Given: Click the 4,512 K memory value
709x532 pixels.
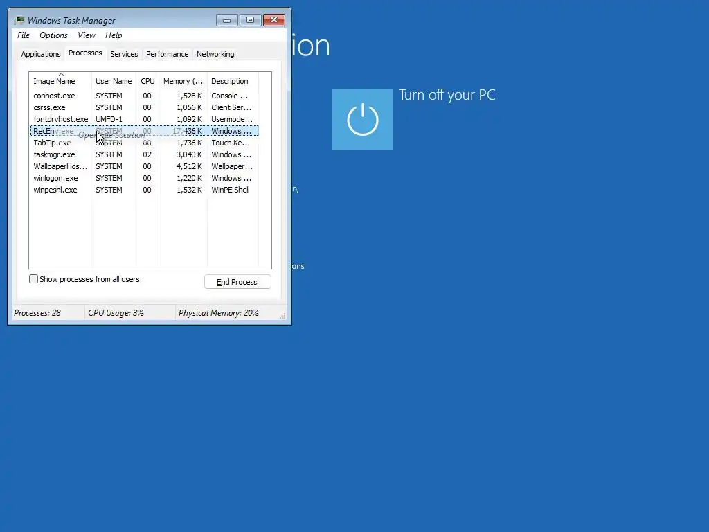Looking at the screenshot, I should [189, 166].
